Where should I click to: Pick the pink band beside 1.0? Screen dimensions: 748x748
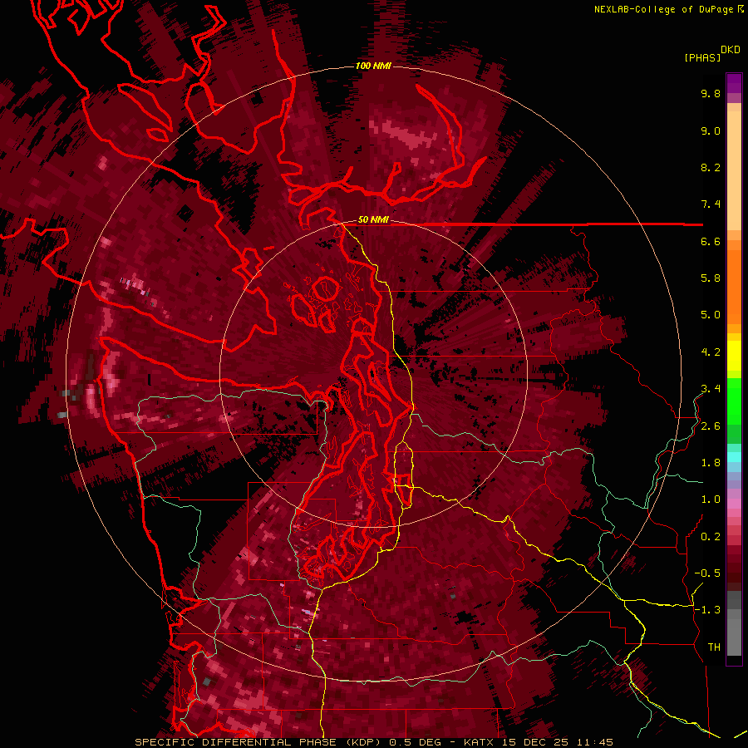pos(734,504)
